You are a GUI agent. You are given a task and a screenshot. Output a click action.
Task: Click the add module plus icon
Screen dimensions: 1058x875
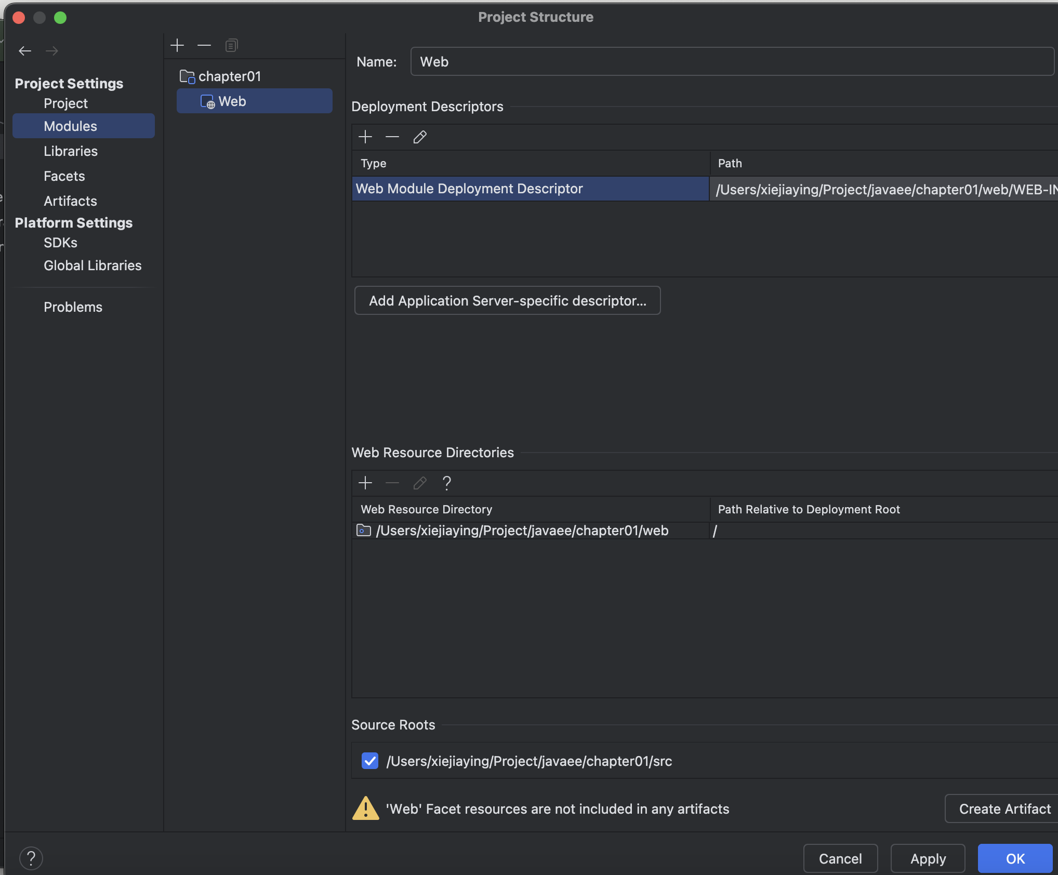[x=177, y=45]
